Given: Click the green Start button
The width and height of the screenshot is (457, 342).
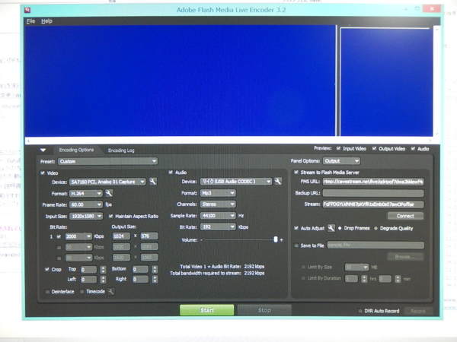Looking at the screenshot, I should click(x=206, y=310).
